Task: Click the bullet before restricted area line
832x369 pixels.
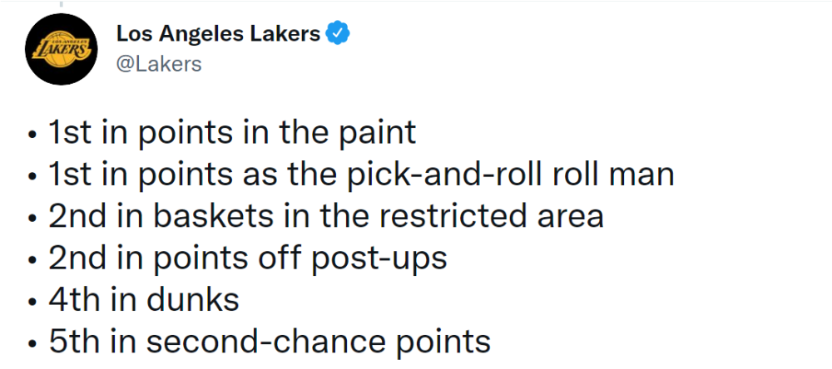Action: pos(33,219)
